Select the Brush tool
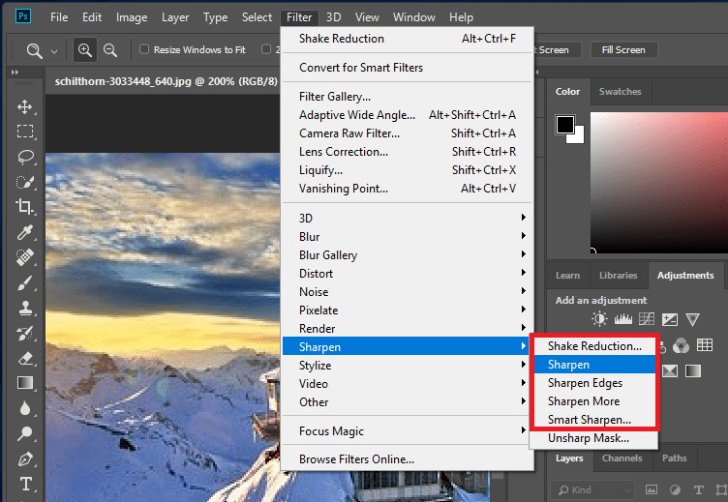728x502 pixels. 25,282
